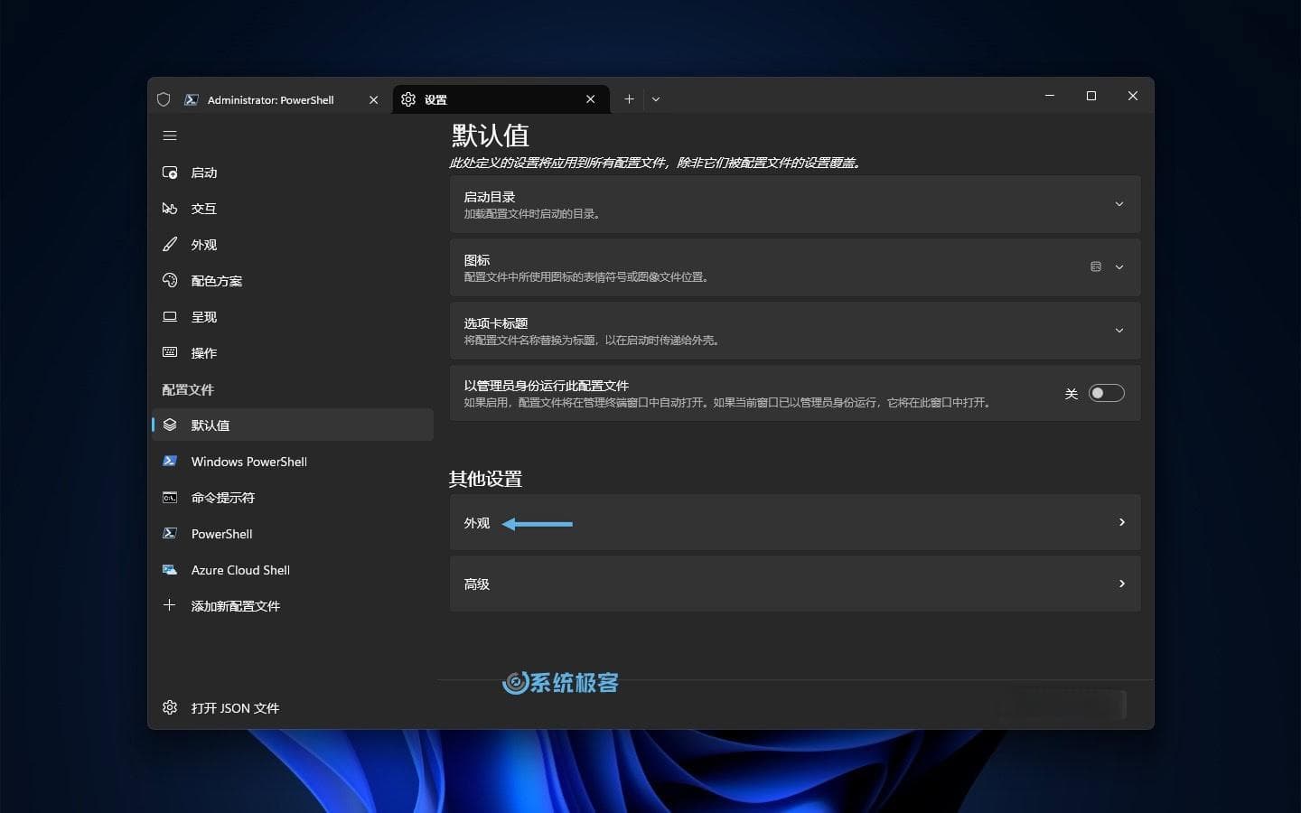Click the plus icon for 添加新配置文件

(169, 605)
